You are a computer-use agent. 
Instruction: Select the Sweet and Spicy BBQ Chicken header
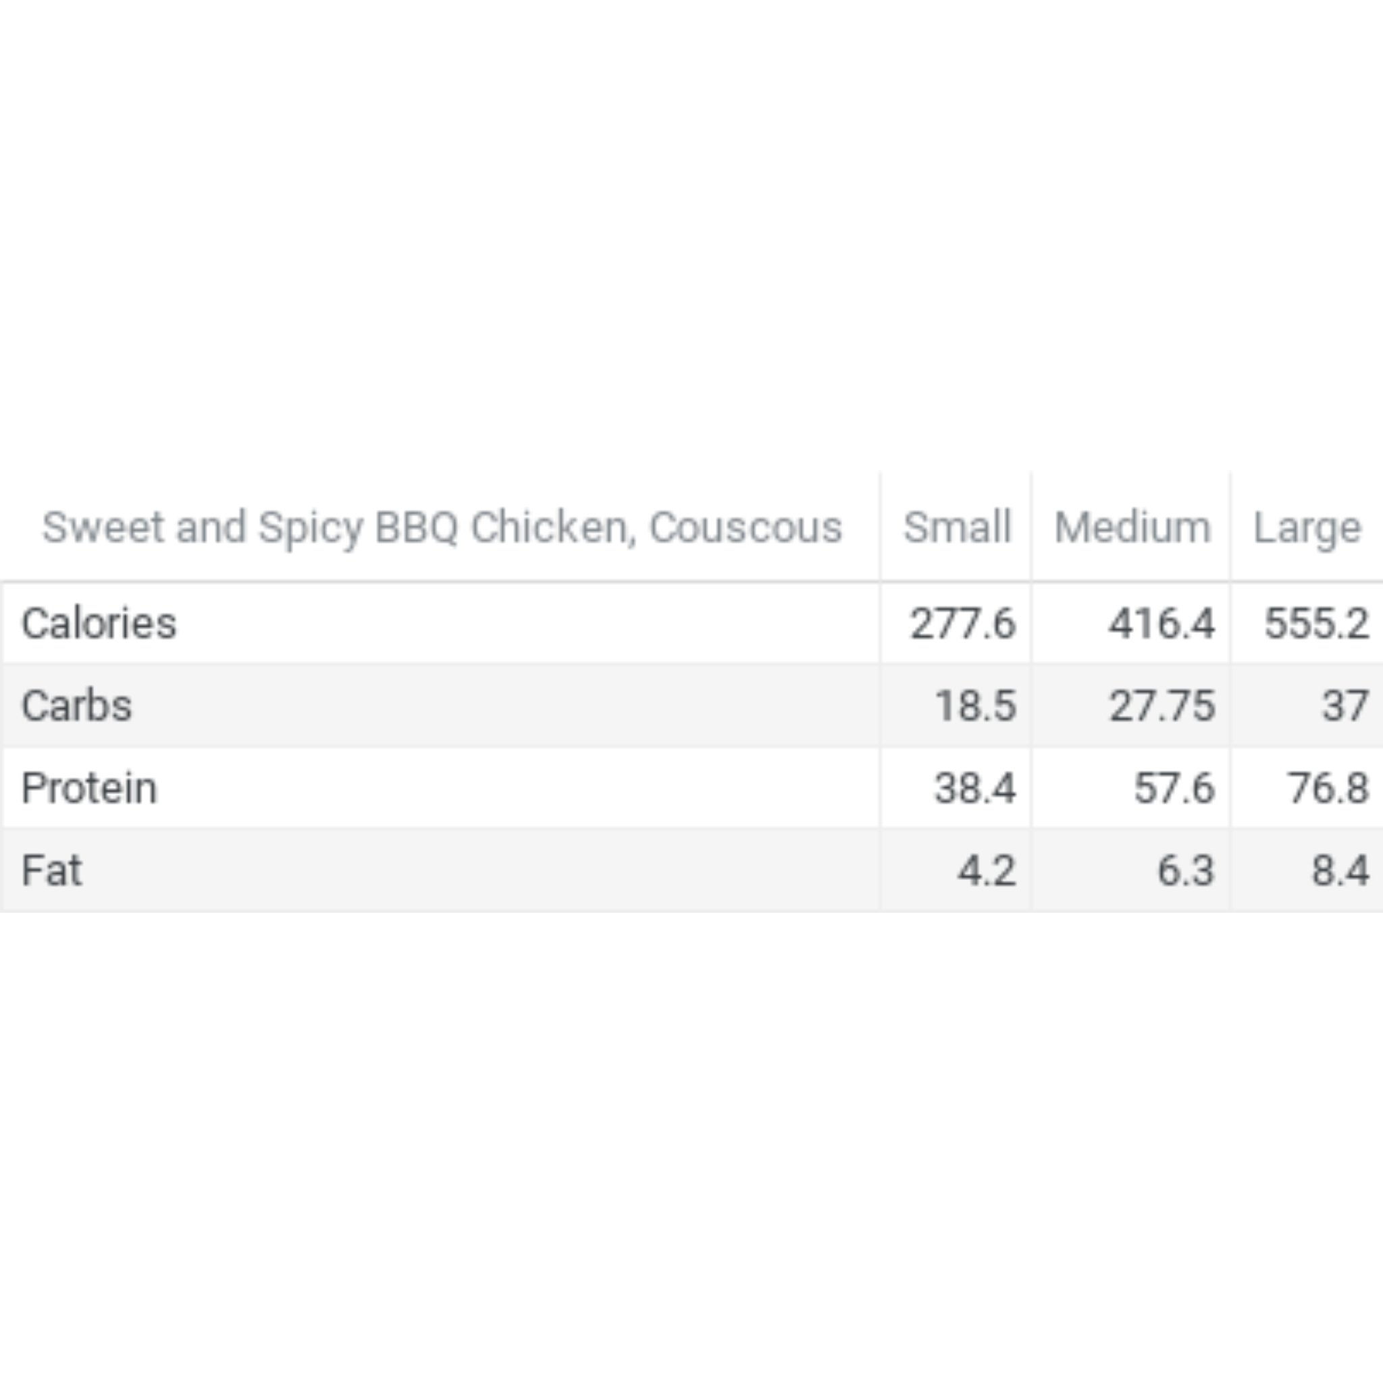click(442, 529)
